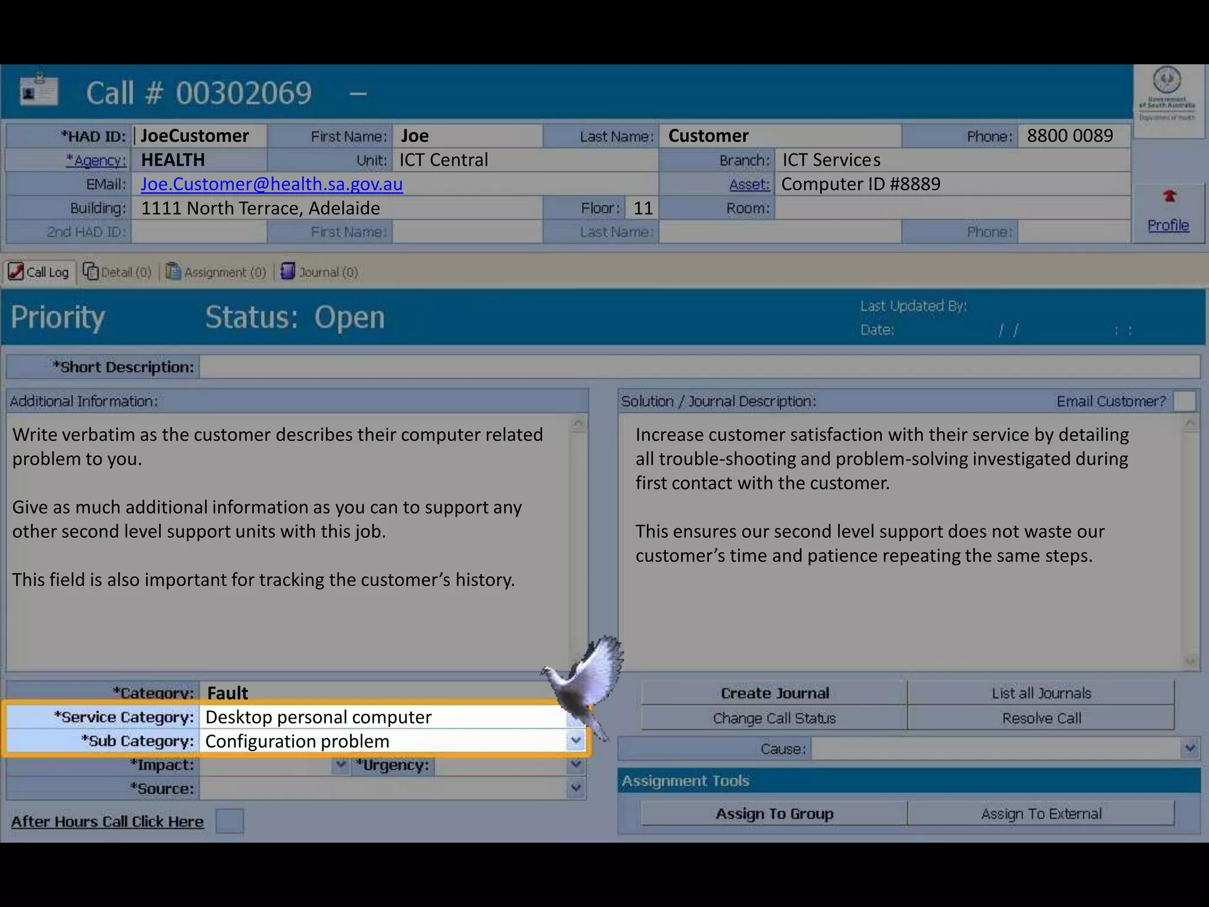The width and height of the screenshot is (1209, 907).
Task: Click the Call Log tab icon
Action: 16,272
